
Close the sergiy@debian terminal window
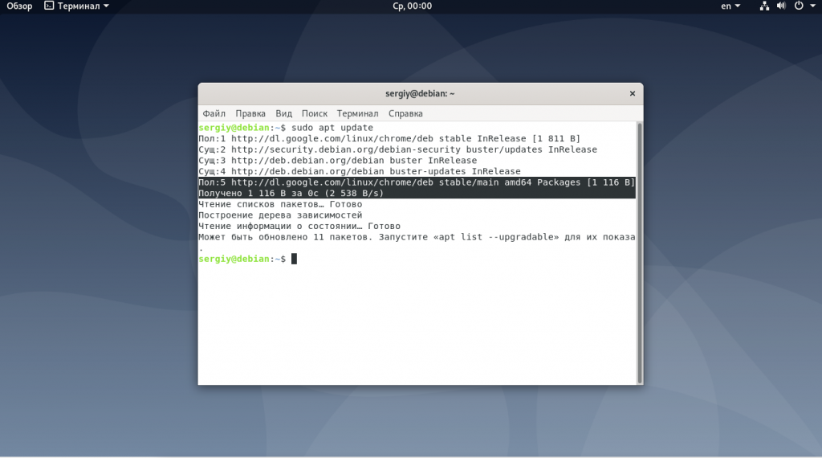(x=632, y=94)
